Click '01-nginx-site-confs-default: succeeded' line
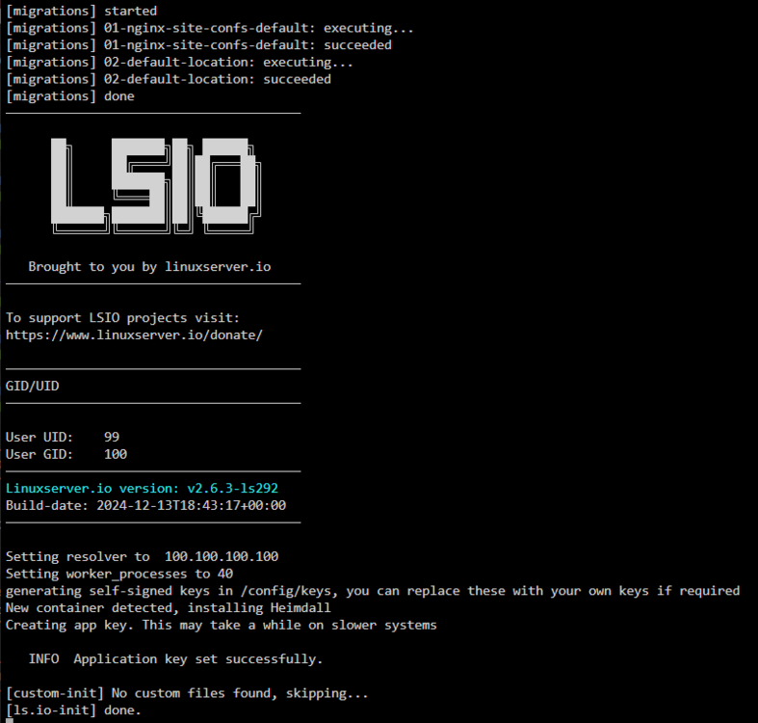Screen dimensions: 758x723 (x=198, y=45)
